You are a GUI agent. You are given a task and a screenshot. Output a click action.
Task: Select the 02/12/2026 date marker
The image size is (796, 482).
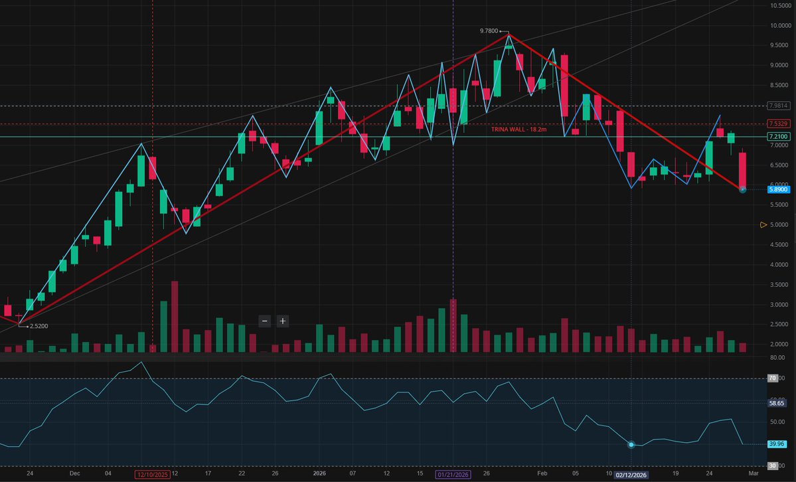tap(631, 475)
